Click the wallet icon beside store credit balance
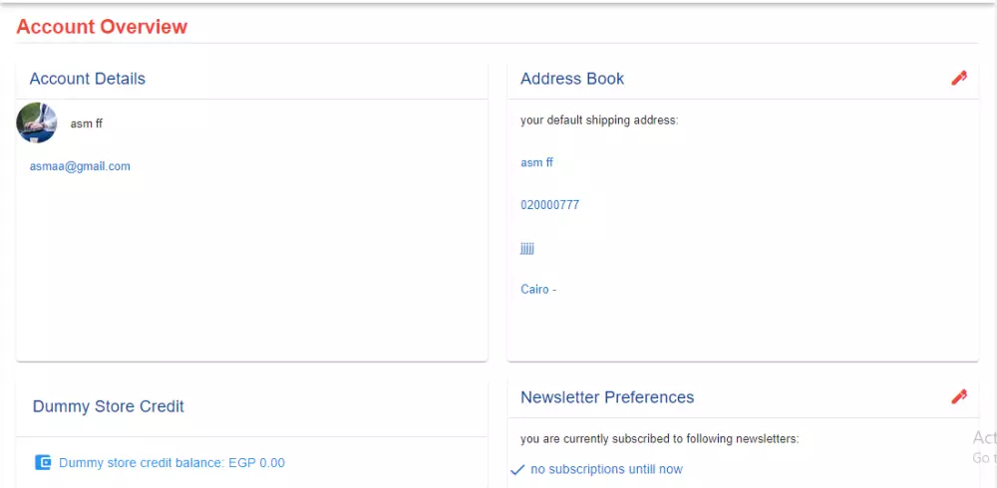The image size is (997, 488). 43,462
